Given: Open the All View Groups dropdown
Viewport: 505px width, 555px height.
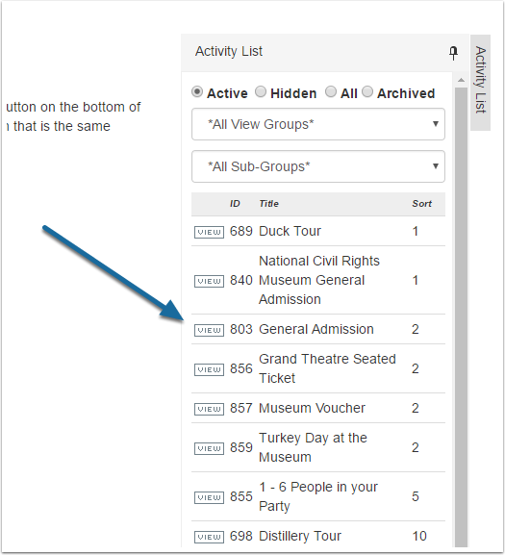Looking at the screenshot, I should pyautogui.click(x=318, y=124).
